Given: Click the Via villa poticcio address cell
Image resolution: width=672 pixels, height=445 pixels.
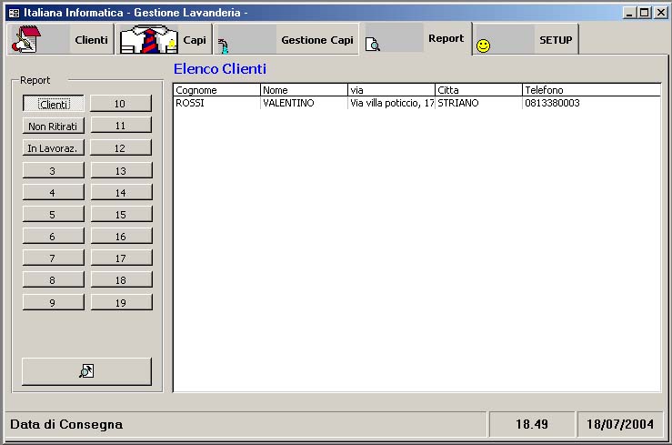Looking at the screenshot, I should click(x=391, y=103).
